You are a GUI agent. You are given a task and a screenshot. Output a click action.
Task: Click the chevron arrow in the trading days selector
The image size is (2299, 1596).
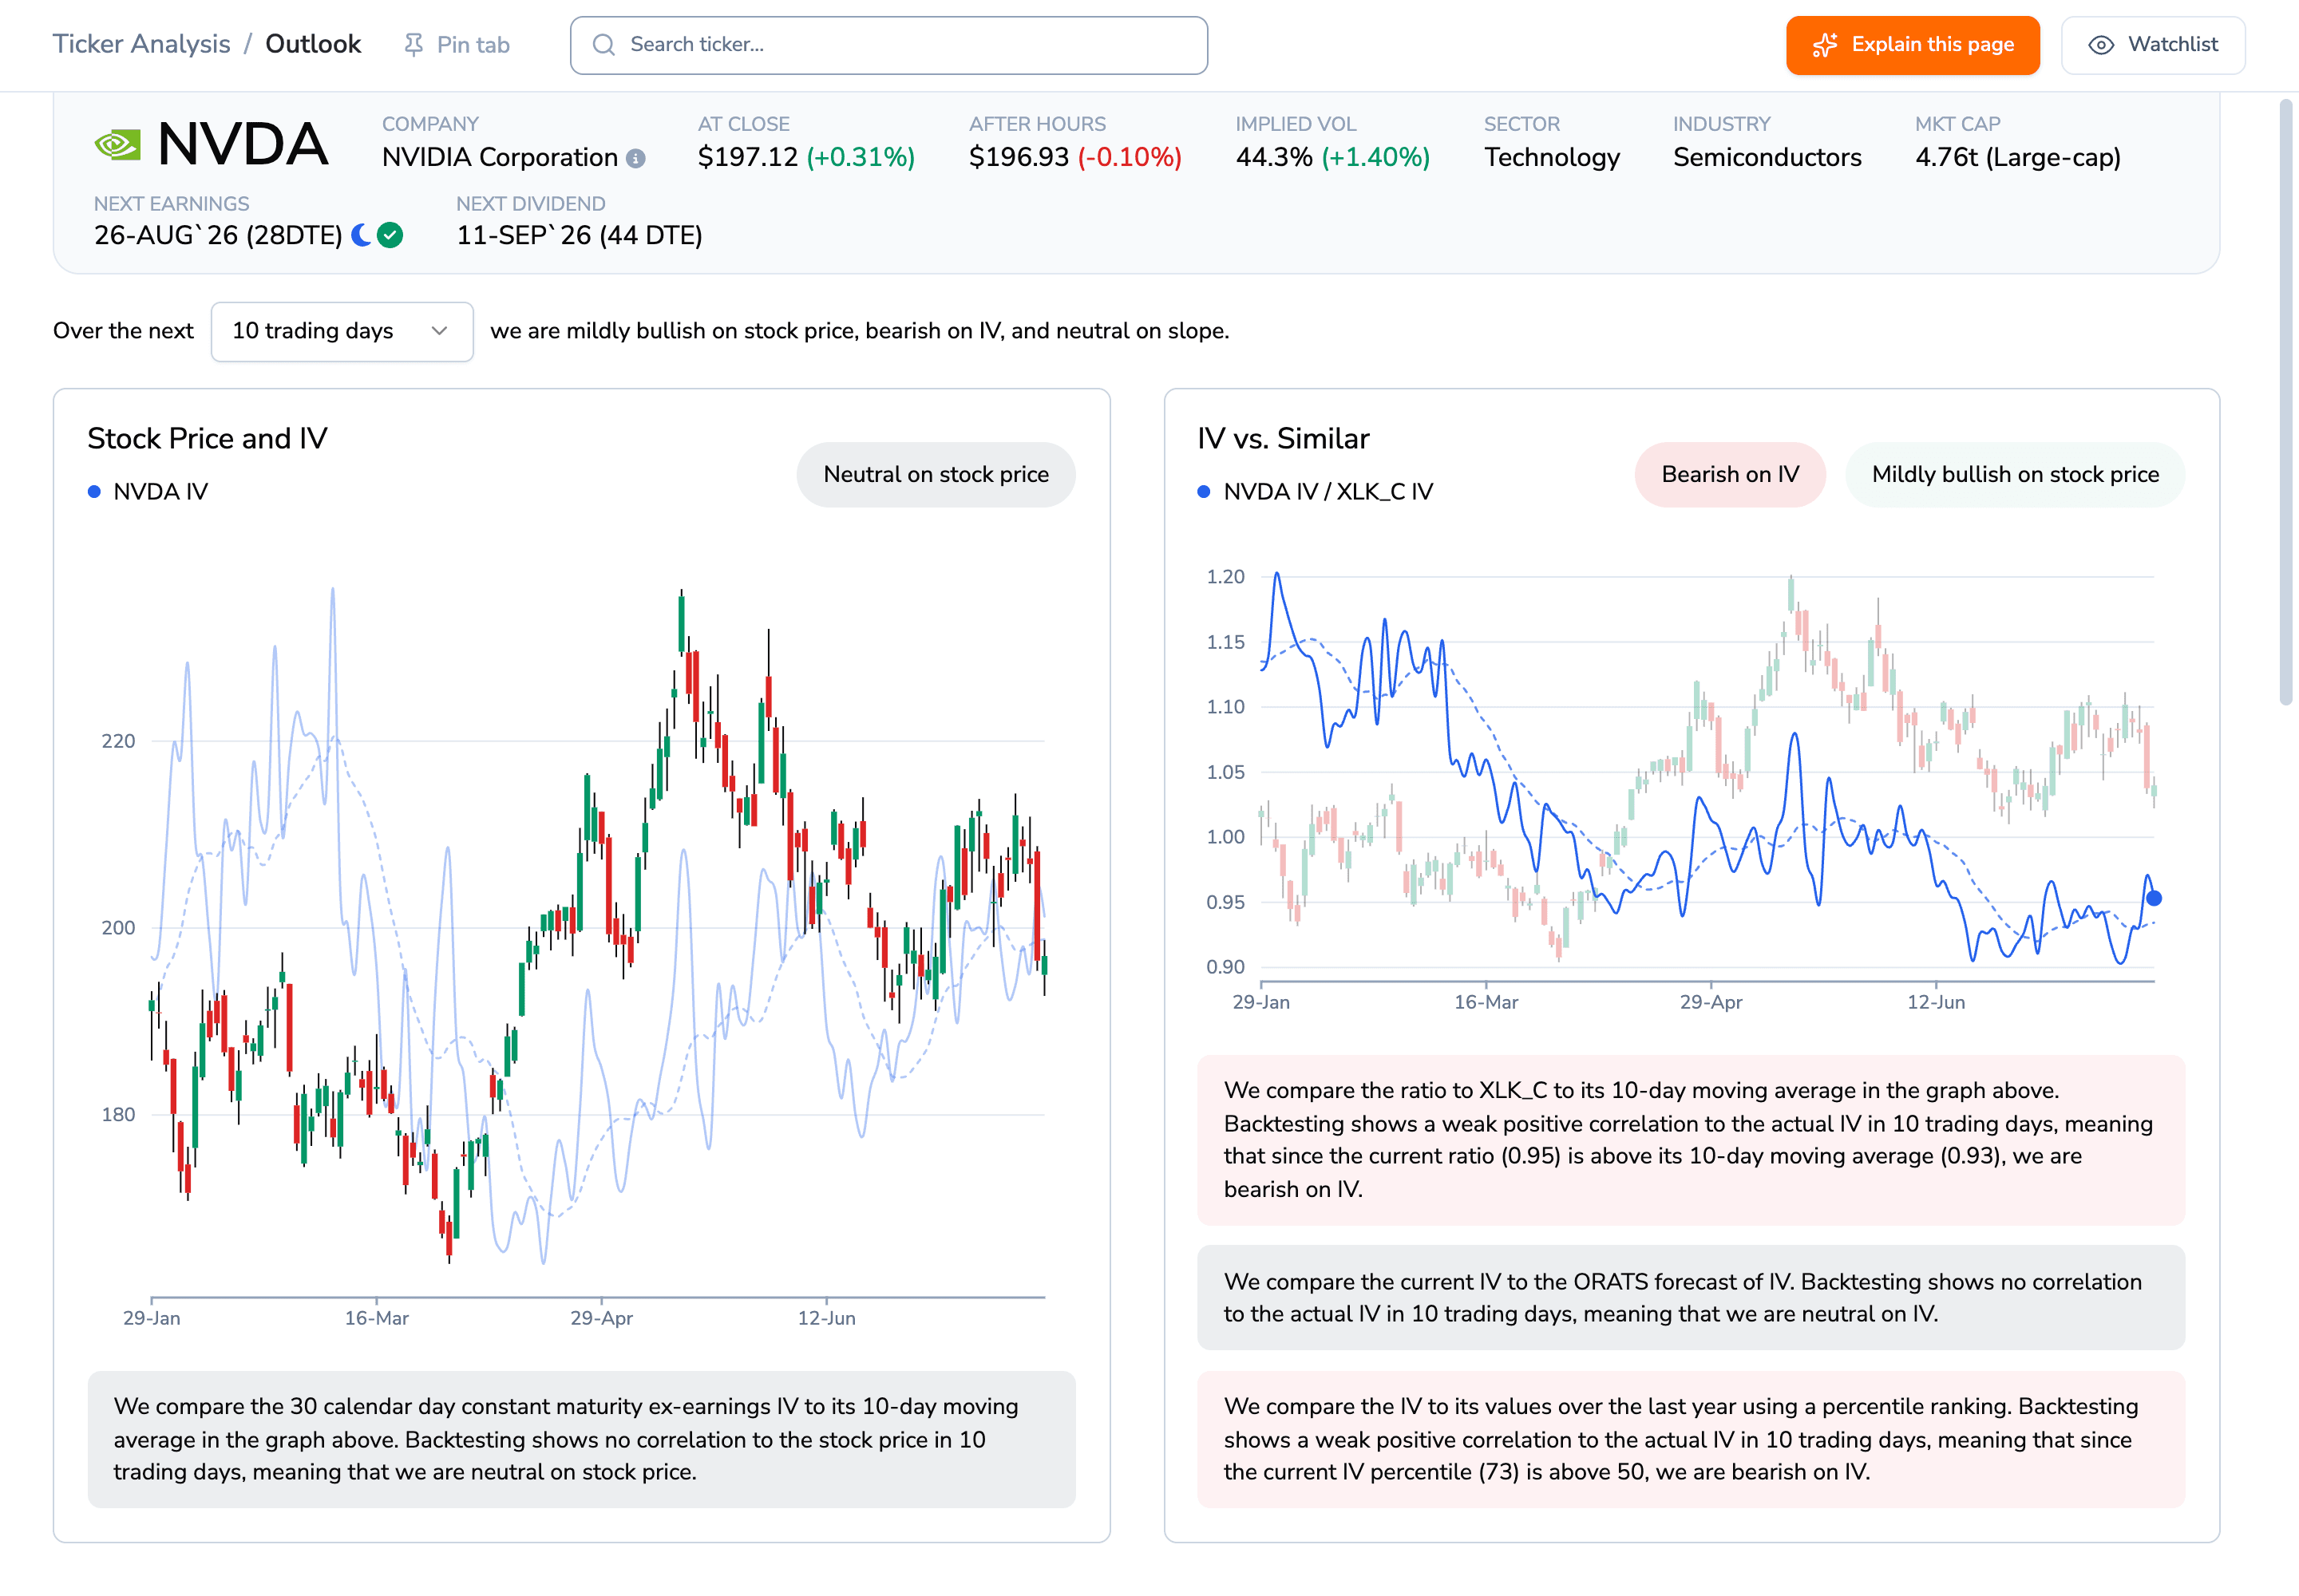tap(439, 331)
